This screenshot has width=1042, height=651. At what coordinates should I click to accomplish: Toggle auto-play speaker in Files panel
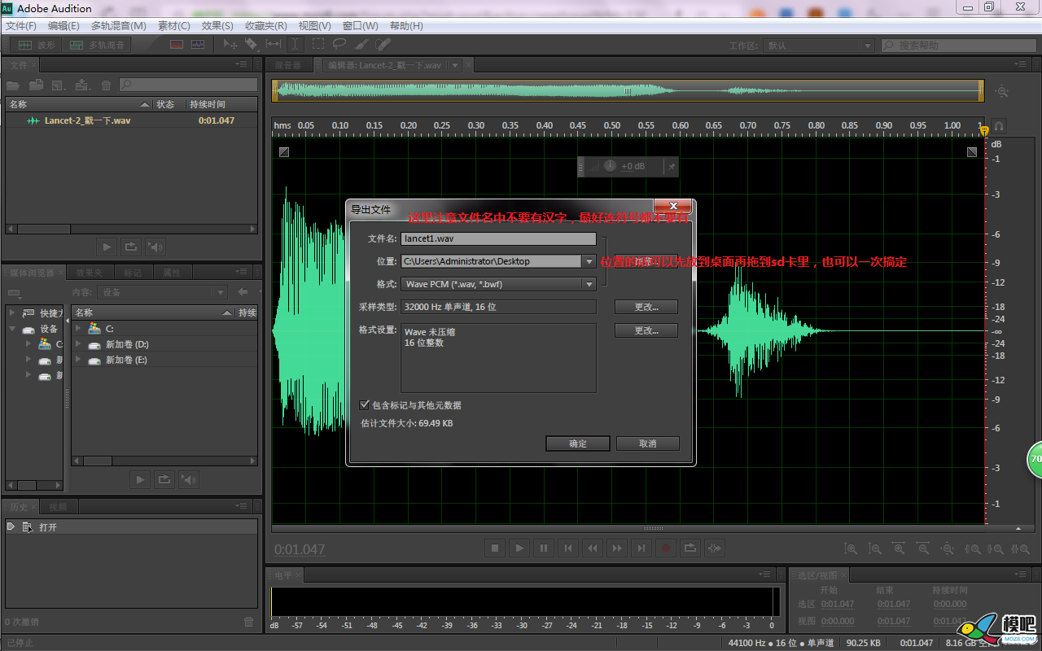coord(155,247)
